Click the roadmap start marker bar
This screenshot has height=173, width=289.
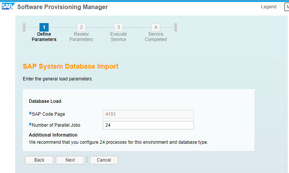tap(24, 27)
